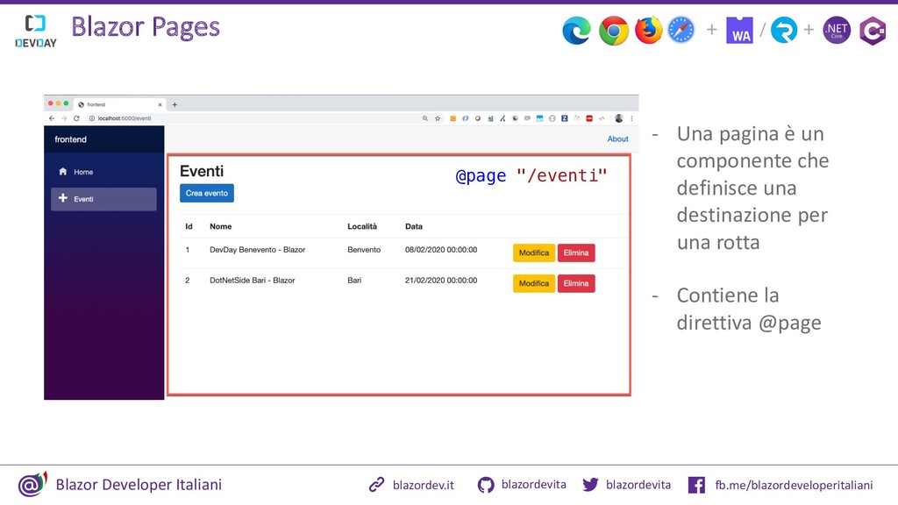Click the @page "/eventi" directive text

(531, 175)
